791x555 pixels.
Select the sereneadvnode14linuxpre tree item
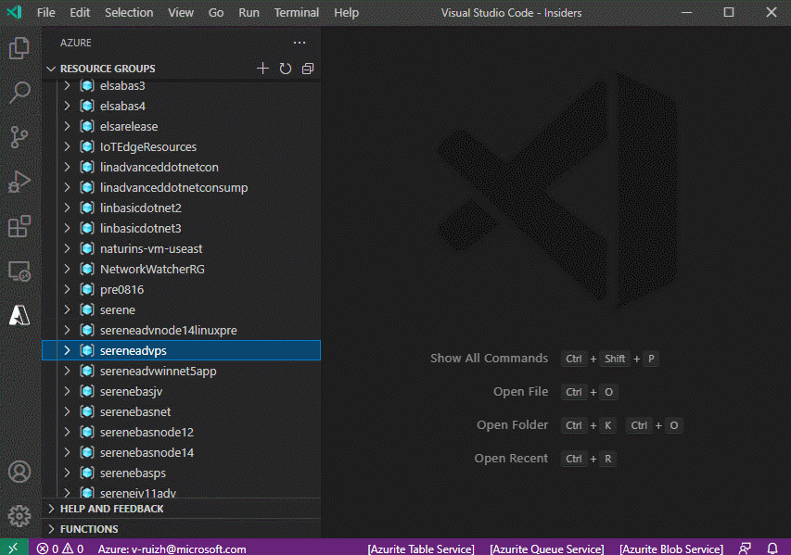[181, 330]
